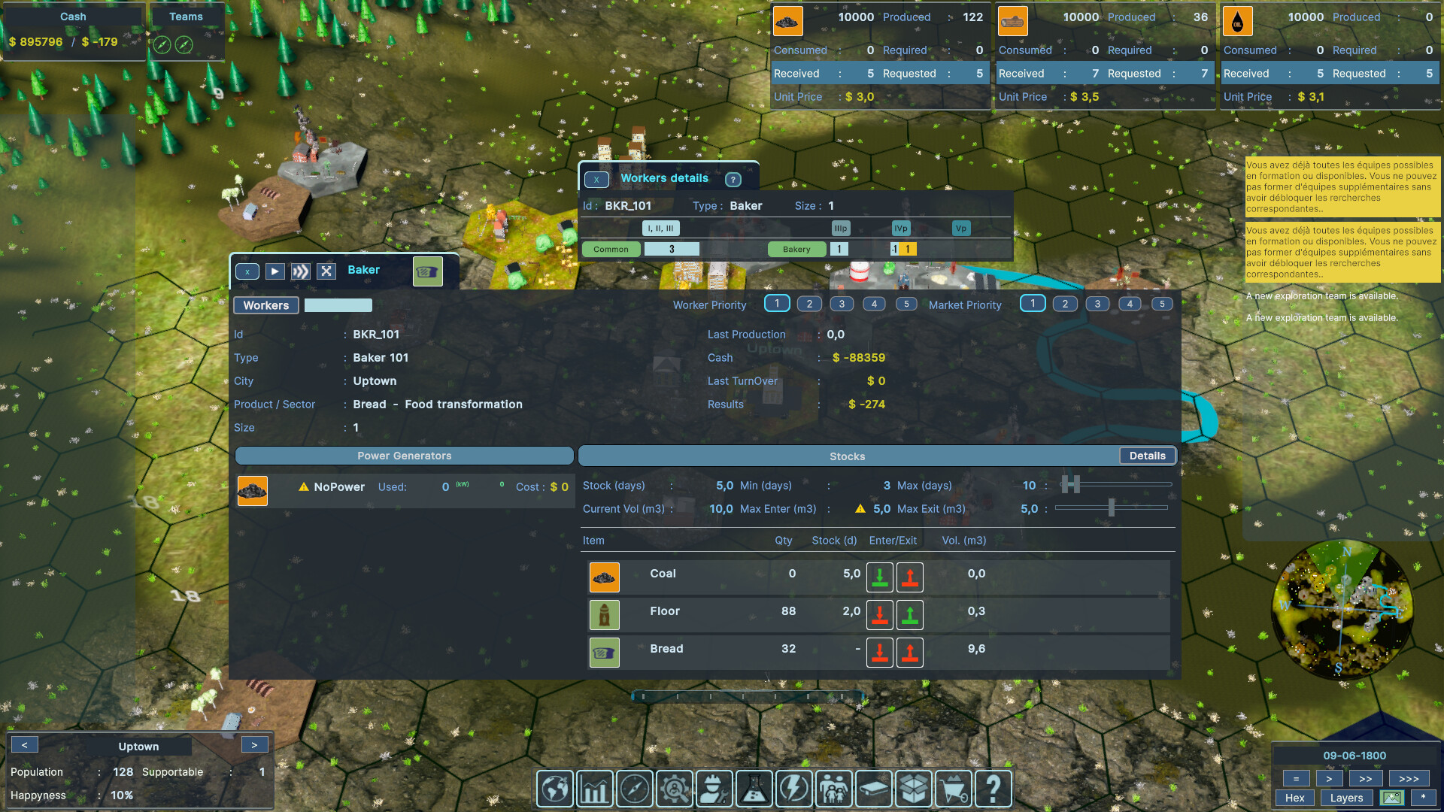
Task: Toggle the Floor exit green arrow
Action: 909,614
